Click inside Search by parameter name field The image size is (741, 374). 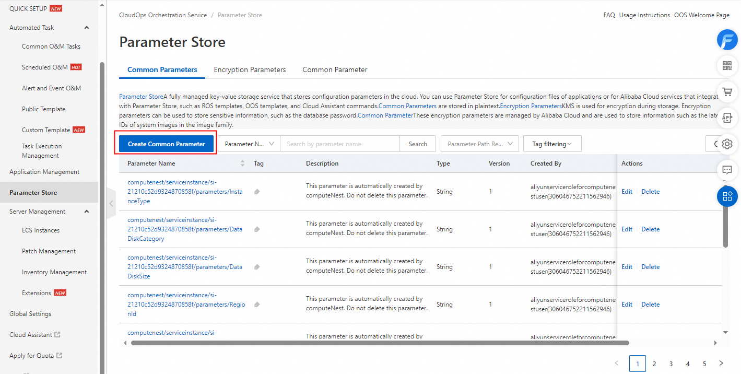[340, 144]
